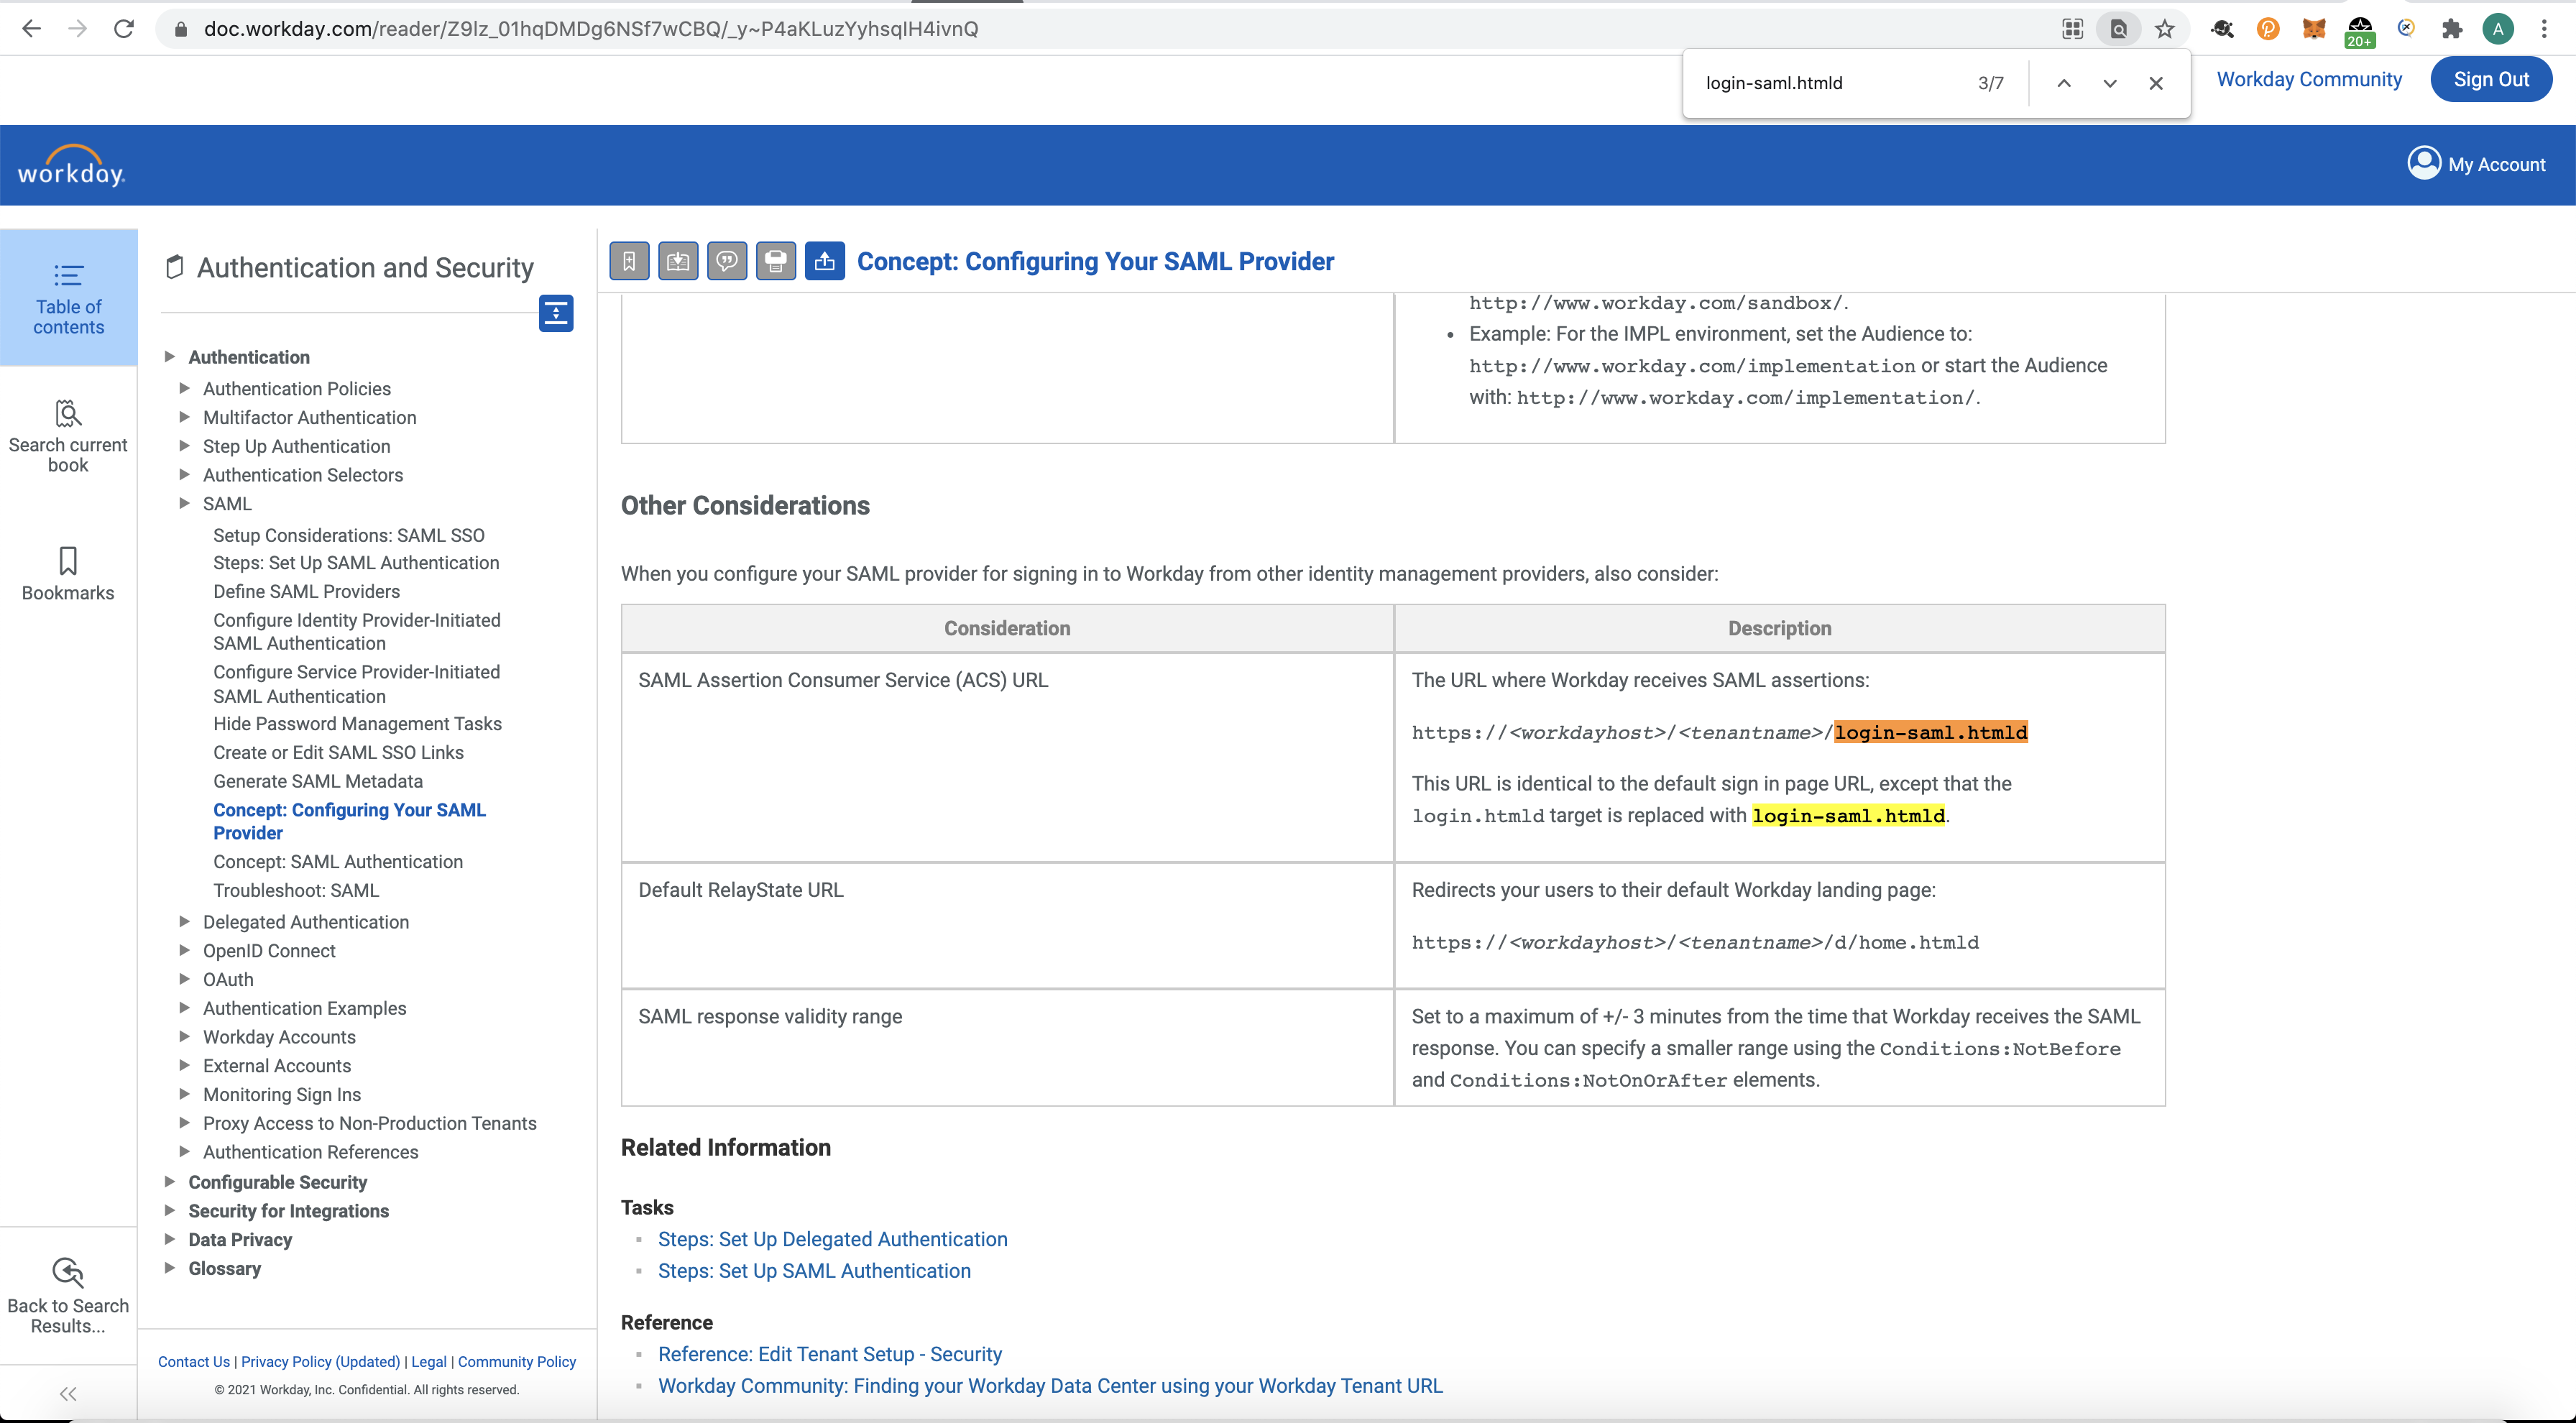Image resolution: width=2576 pixels, height=1423 pixels.
Task: Collapse the sidebar with double-chevron icon
Action: (x=68, y=1393)
